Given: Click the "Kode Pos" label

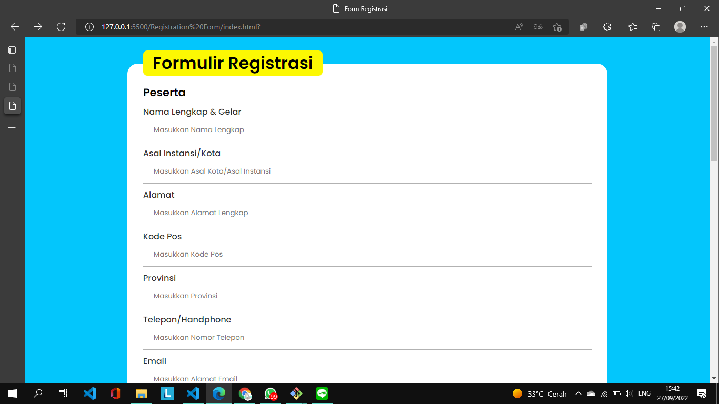Looking at the screenshot, I should point(162,237).
